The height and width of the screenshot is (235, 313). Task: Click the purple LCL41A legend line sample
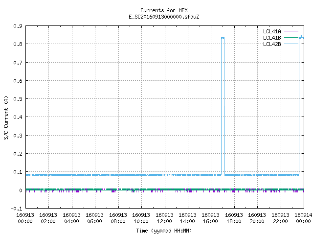point(291,31)
